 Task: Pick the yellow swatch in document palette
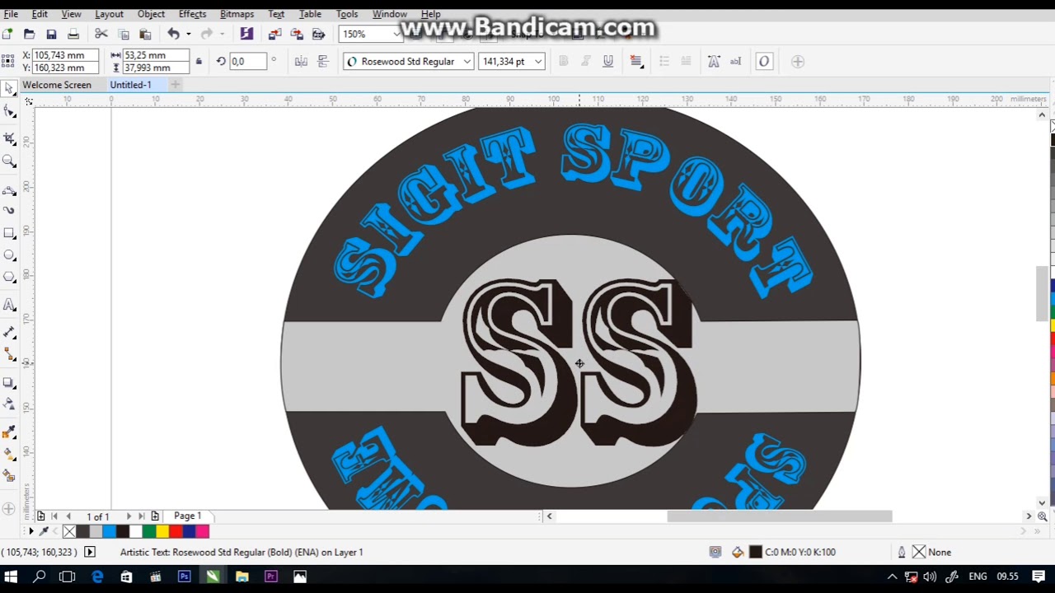tap(162, 532)
